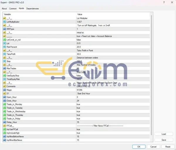Click the OK button
176x150 pixels.
point(139,147)
